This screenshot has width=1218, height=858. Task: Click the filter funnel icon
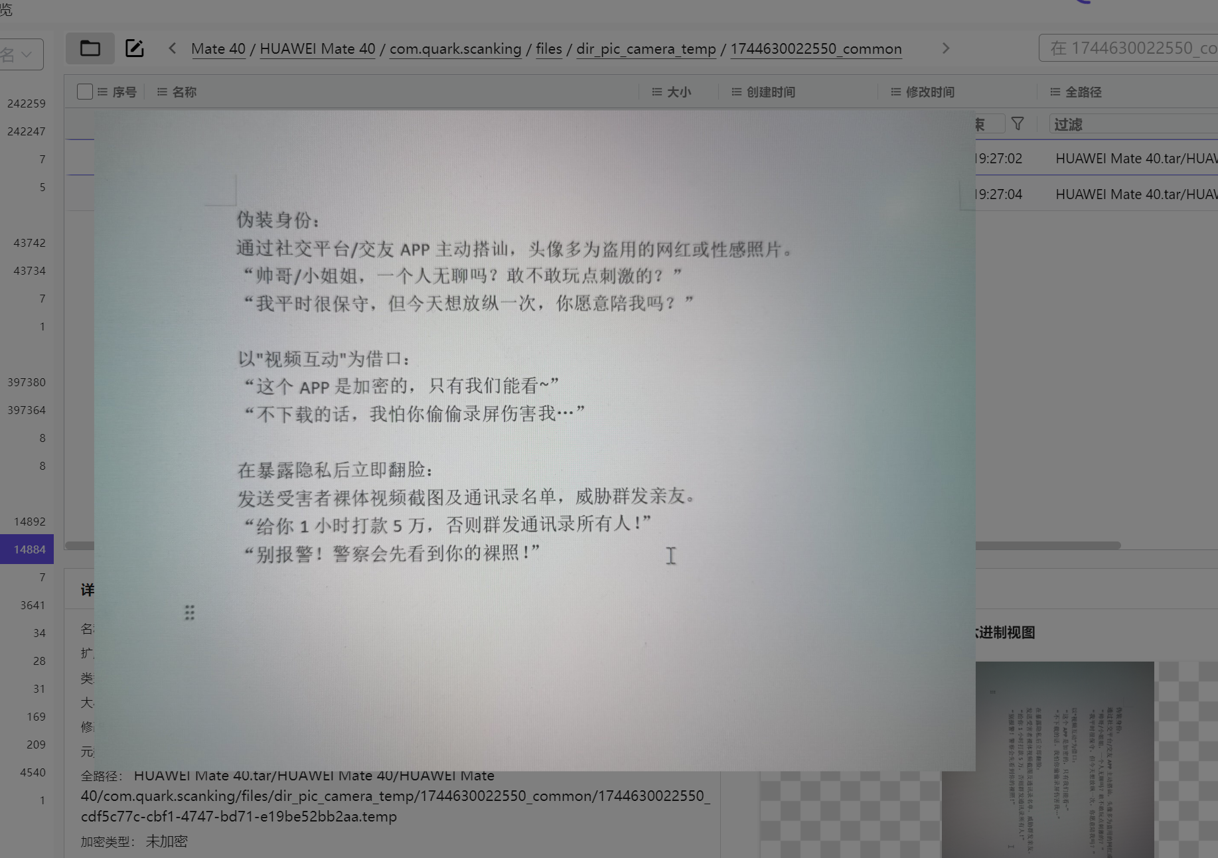[1018, 124]
